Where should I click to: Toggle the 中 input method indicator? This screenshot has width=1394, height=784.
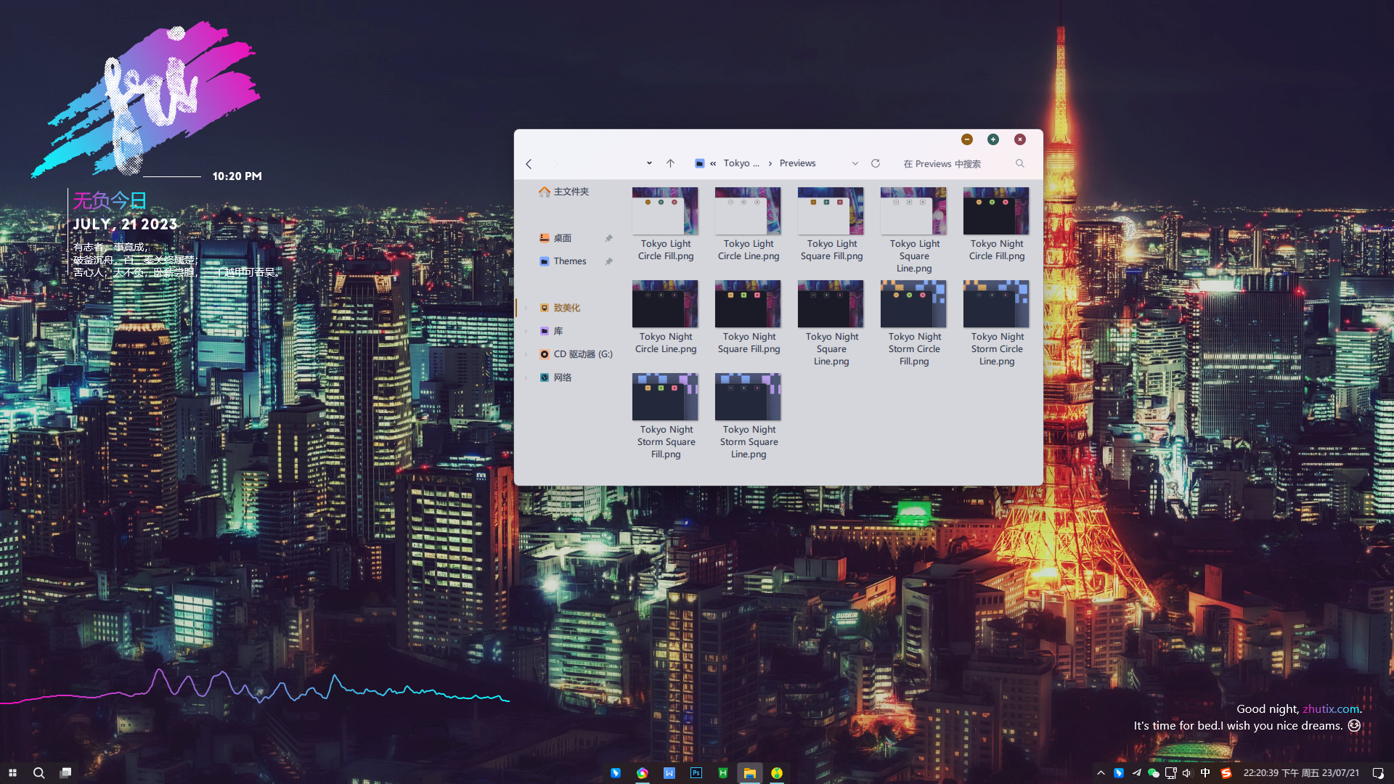coord(1205,773)
